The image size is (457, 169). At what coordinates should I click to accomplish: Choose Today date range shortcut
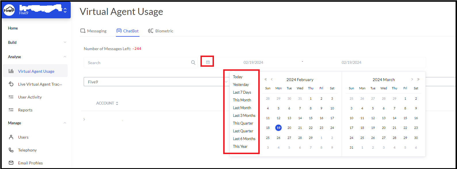(x=238, y=77)
